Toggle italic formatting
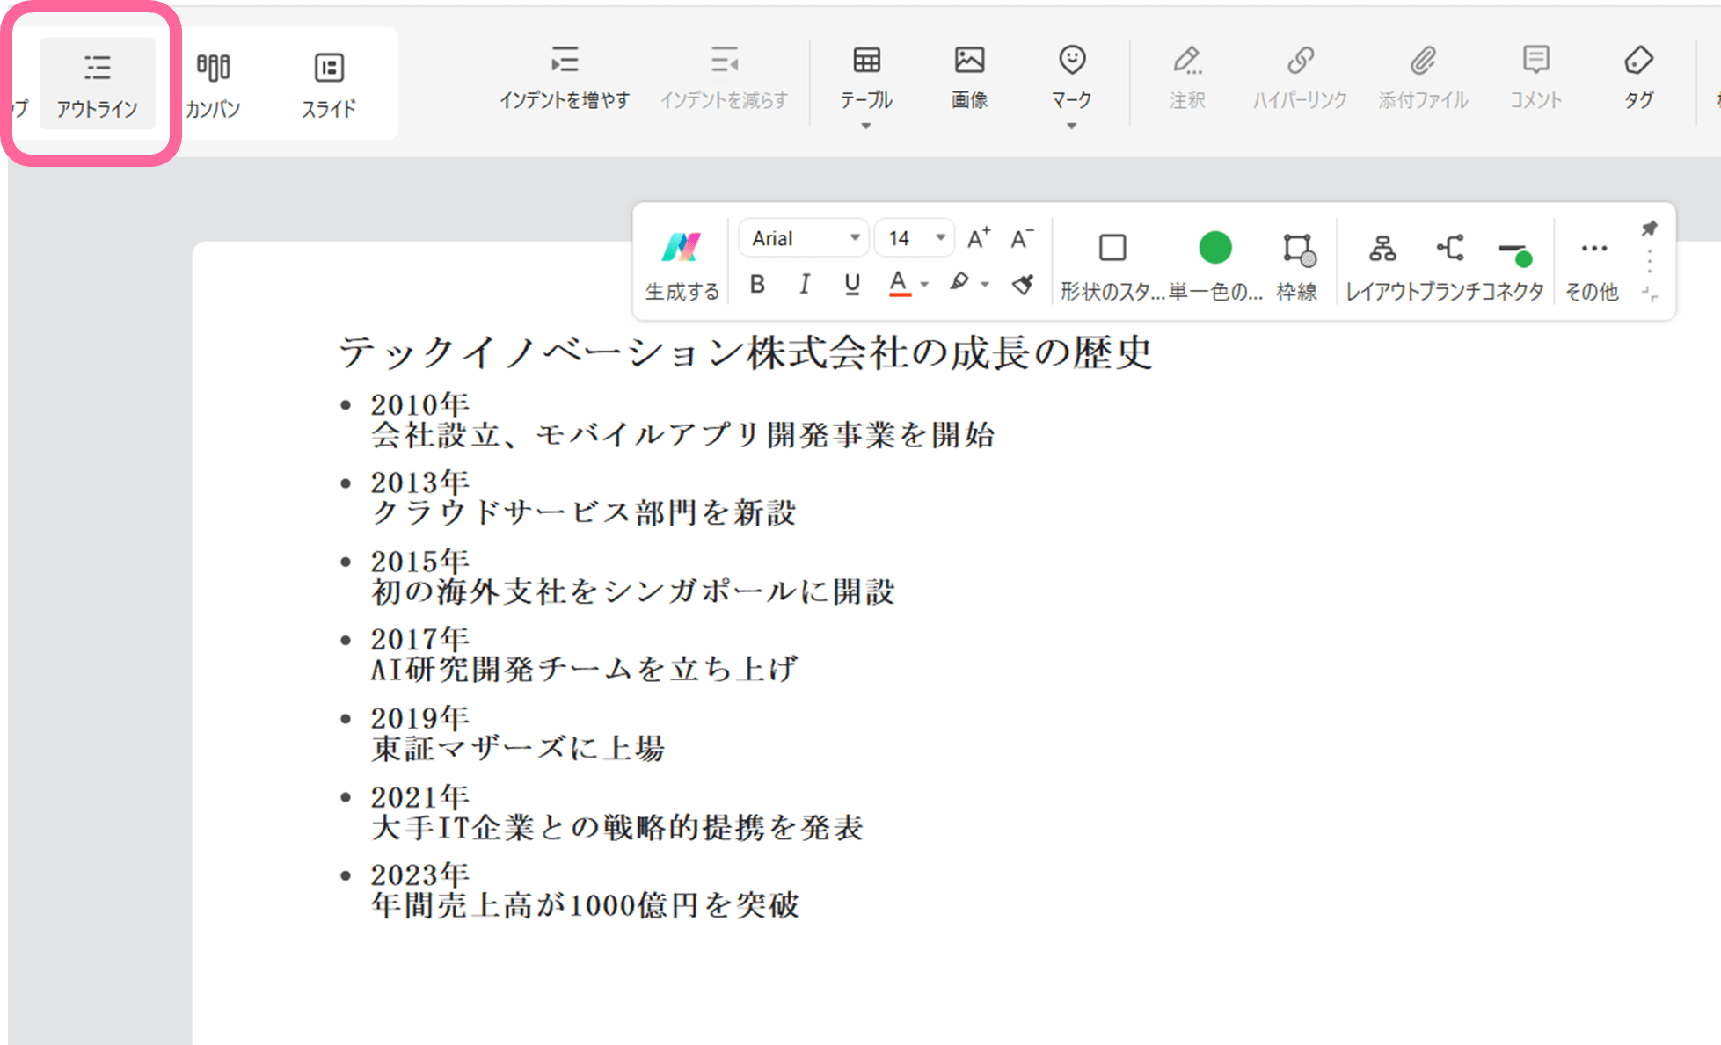 tap(804, 284)
